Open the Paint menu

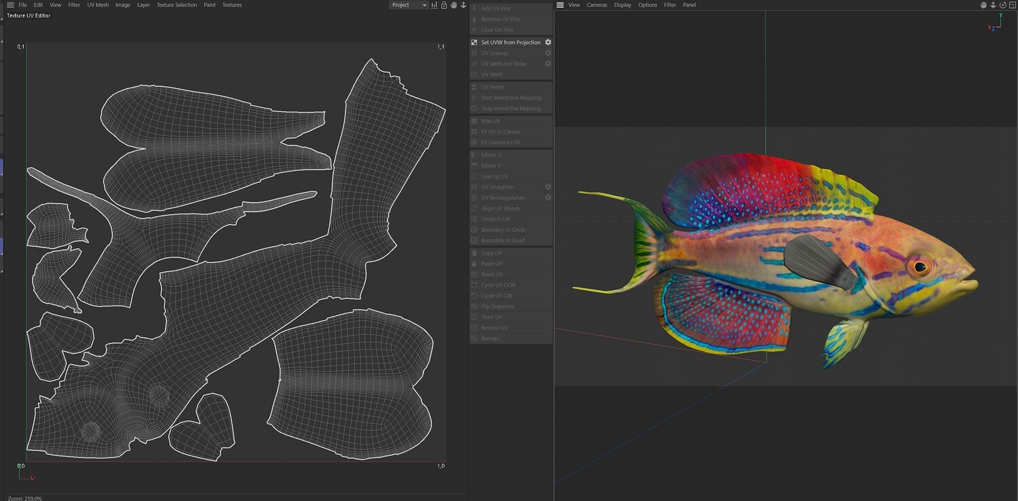[210, 5]
